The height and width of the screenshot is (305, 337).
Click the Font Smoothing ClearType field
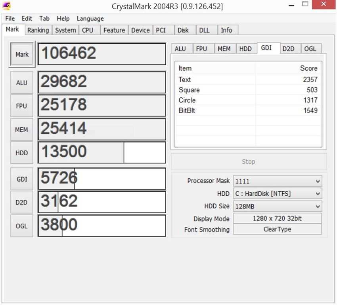(278, 229)
